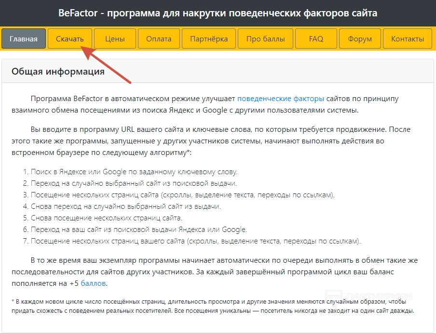Click the paragraph starting 'Программа BeFactor в автоматическом'
Image resolution: width=436 pixels, height=333 pixels.
pos(205,104)
